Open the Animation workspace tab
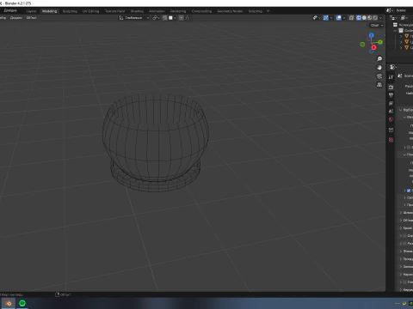 157,11
